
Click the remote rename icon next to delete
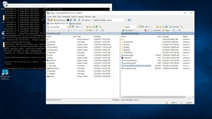click(x=148, y=30)
